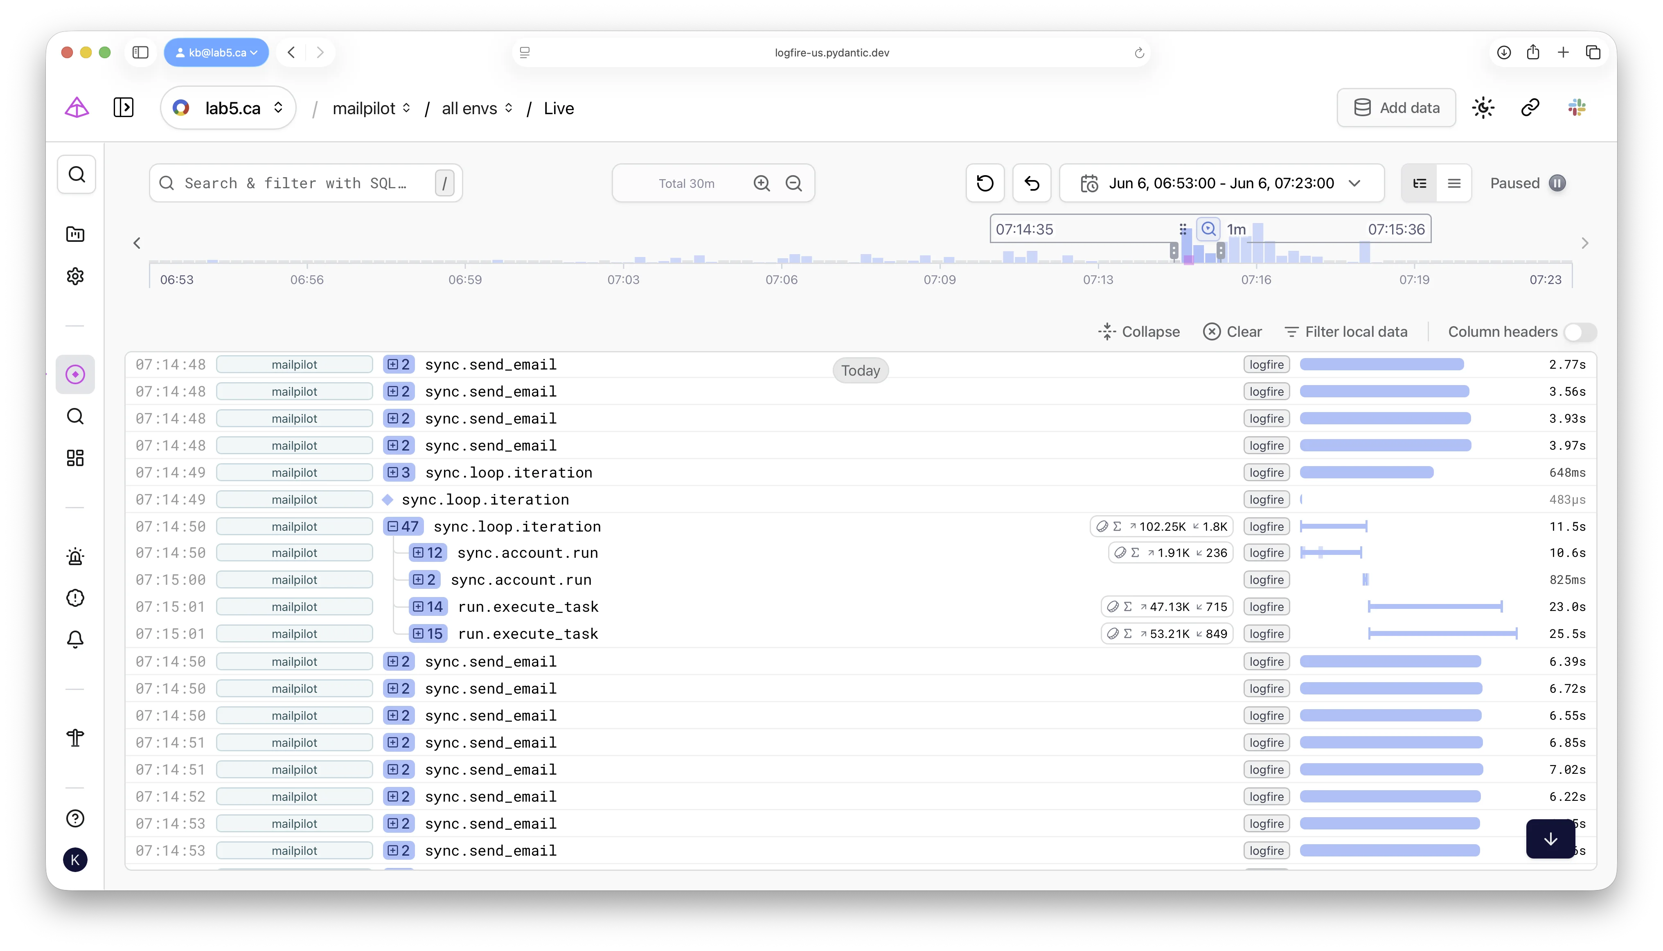Open the Issues exclamation icon in sidebar

(x=75, y=597)
